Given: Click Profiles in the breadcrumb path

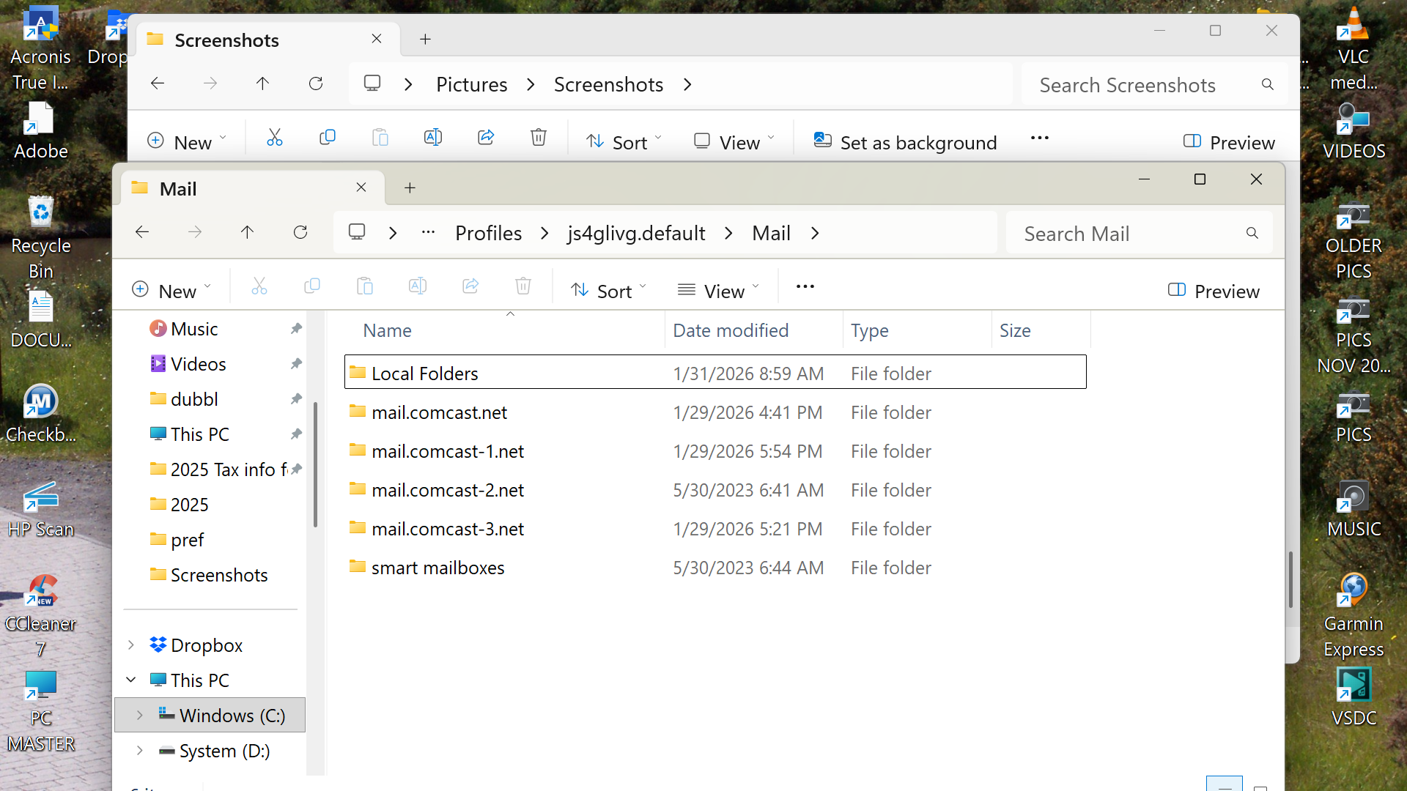Looking at the screenshot, I should pos(488,233).
